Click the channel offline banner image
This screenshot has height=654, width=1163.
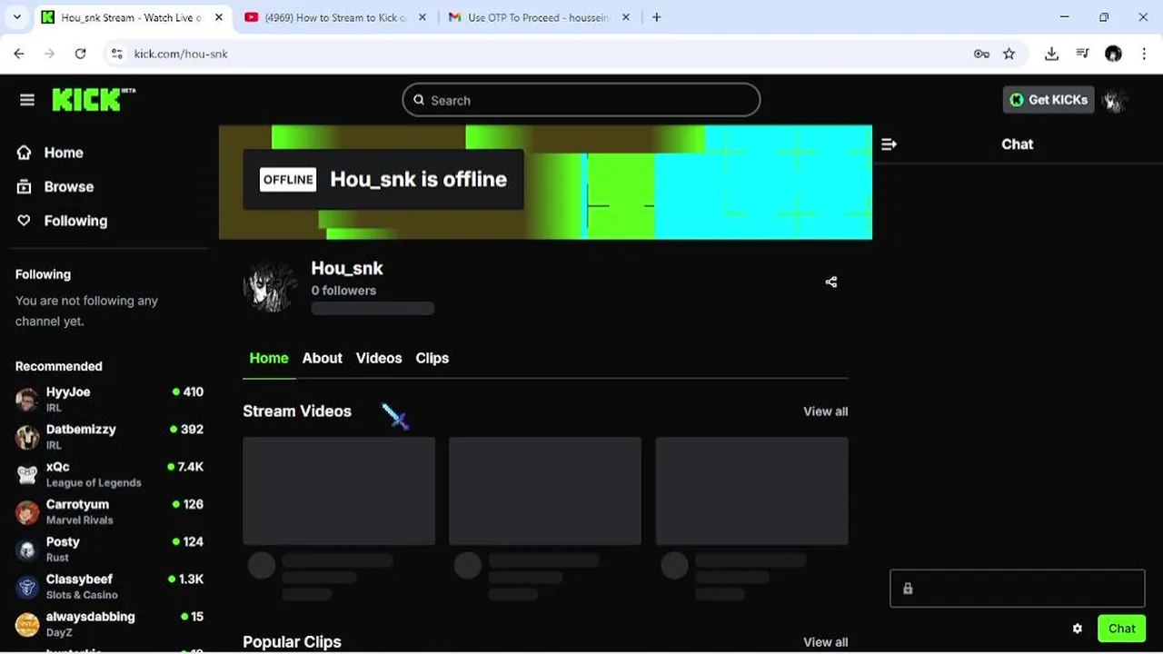545,183
